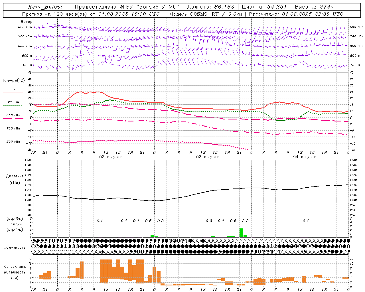Click the latitude value "Широта: 54.251"
Image resolution: width=365 pixels, height=292 pixels.
pos(264,7)
